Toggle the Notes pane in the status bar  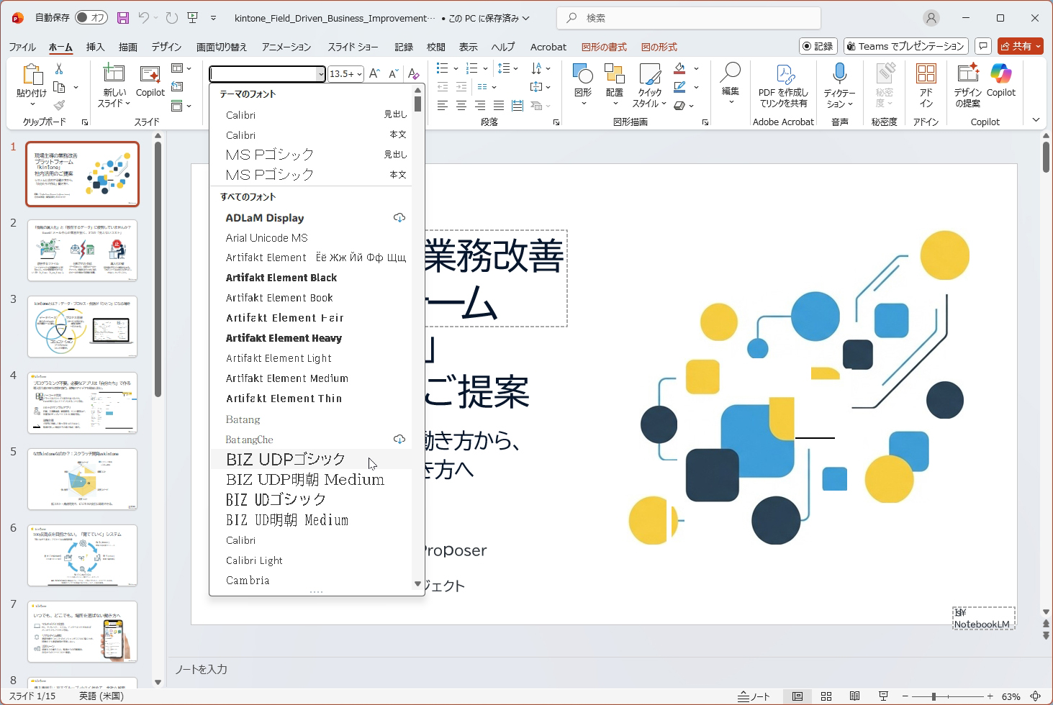pos(754,696)
